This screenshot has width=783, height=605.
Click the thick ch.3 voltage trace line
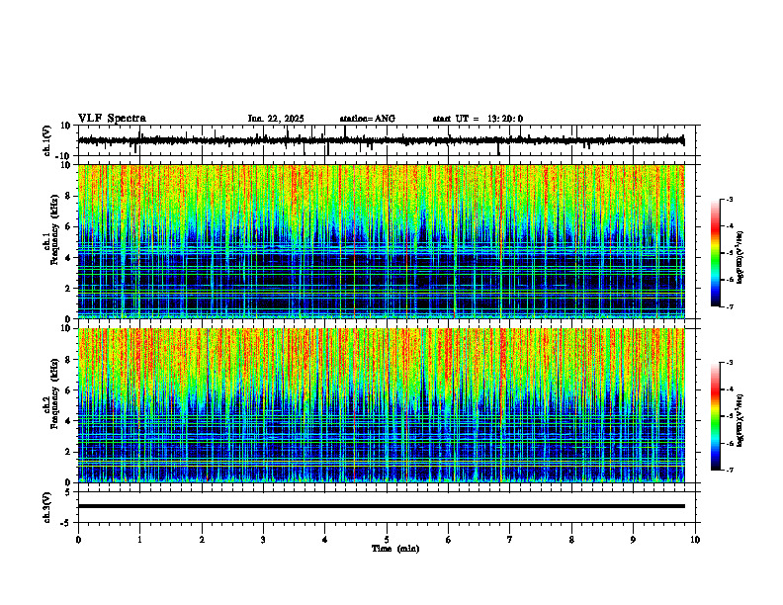382,506
